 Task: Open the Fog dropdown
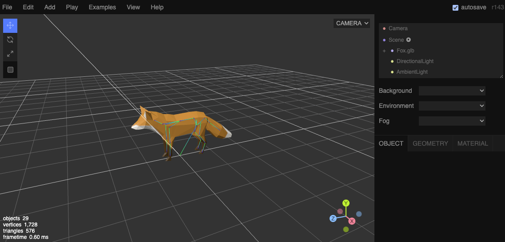(452, 121)
